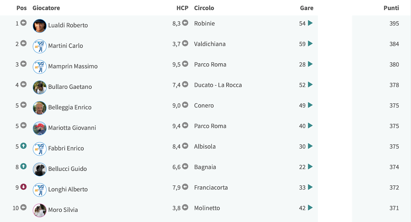Expand Moro Silvia's 42 gare arrow
This screenshot has height=222, width=411.
310,208
